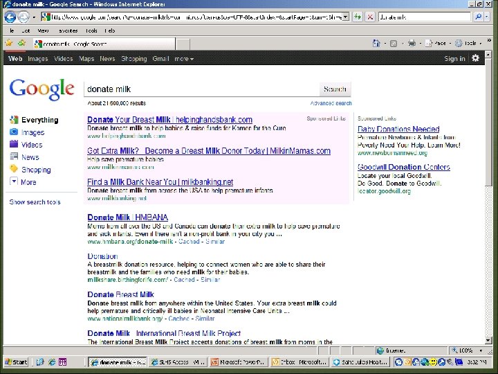Open Gmail from Google's top bar

pos(160,59)
